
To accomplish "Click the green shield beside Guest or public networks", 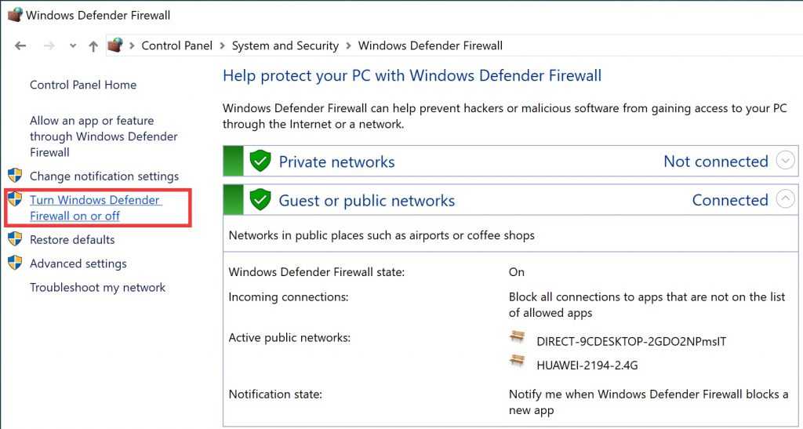I will click(x=260, y=200).
